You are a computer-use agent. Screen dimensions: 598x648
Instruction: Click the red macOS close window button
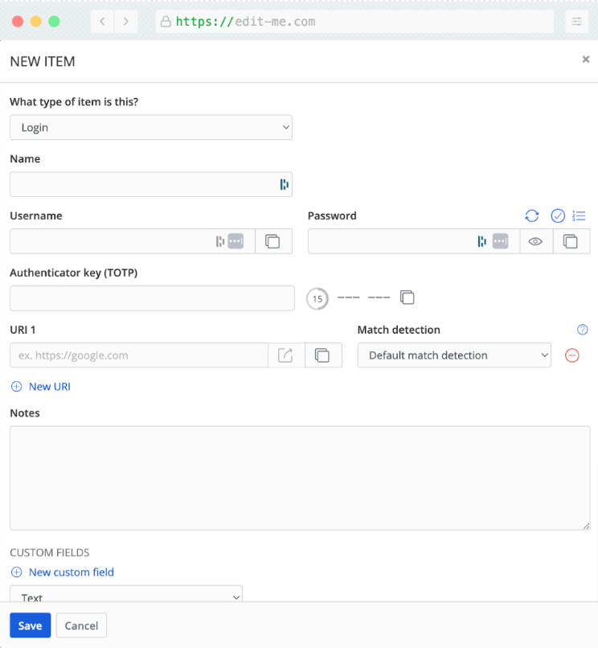[18, 21]
